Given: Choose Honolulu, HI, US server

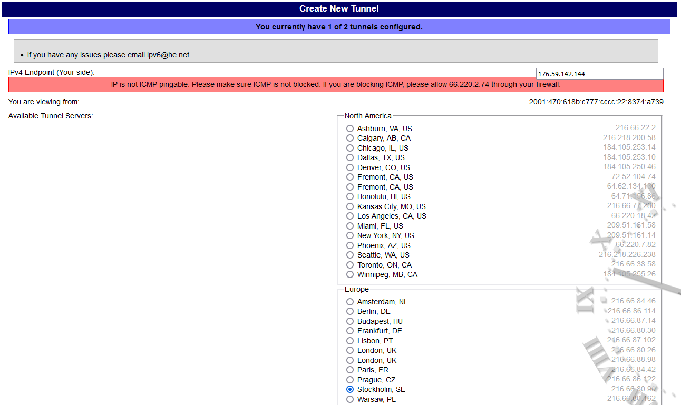Looking at the screenshot, I should pyautogui.click(x=350, y=196).
